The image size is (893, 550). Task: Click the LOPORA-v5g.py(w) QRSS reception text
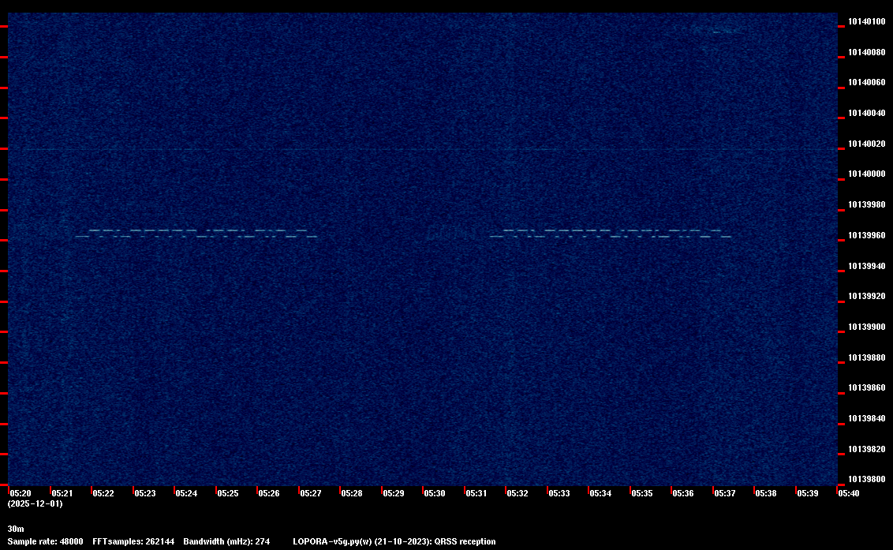pos(394,541)
